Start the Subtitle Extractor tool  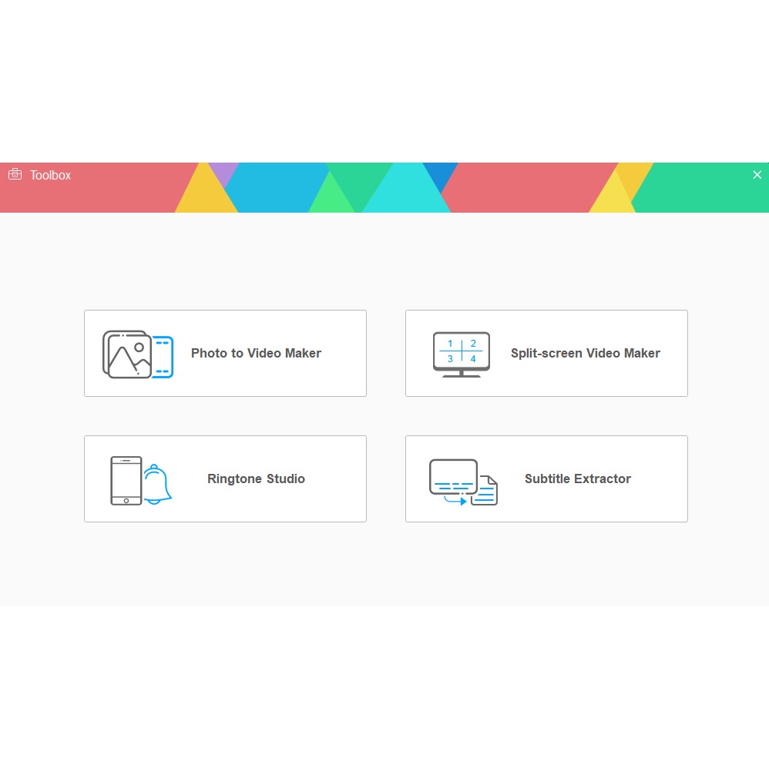[x=546, y=479]
